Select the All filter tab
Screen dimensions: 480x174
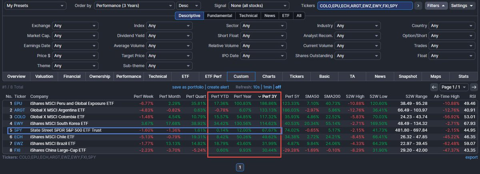pyautogui.click(x=299, y=16)
